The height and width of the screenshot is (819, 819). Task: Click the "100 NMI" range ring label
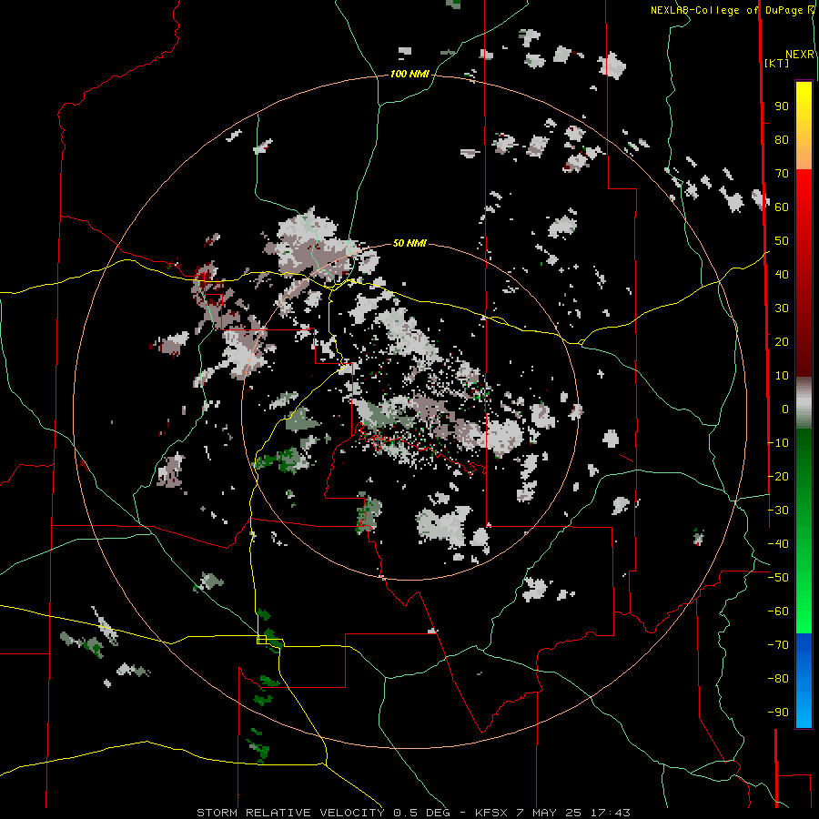pyautogui.click(x=409, y=74)
